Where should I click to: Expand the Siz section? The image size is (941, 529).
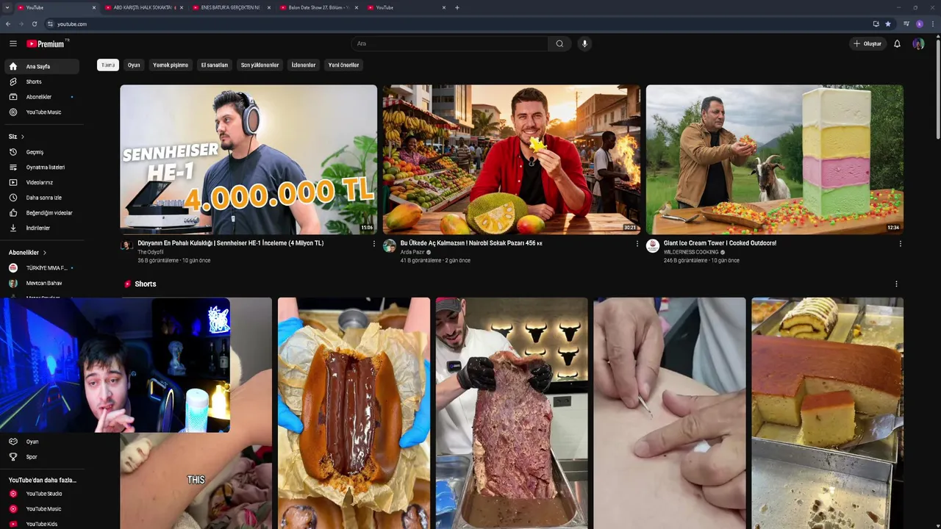(17, 137)
